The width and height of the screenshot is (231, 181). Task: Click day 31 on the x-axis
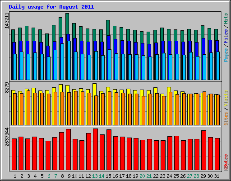217,176
